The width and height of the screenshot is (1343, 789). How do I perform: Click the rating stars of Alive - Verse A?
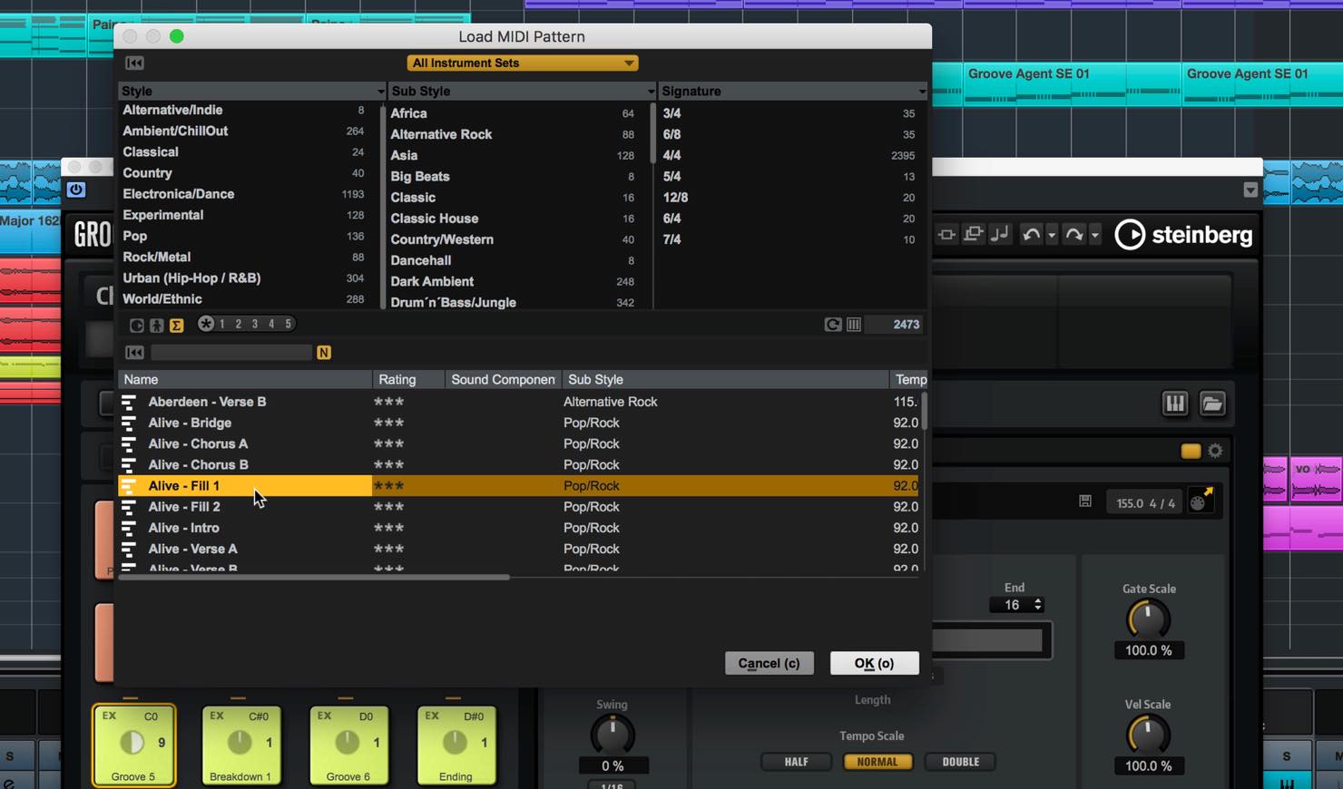coord(389,549)
